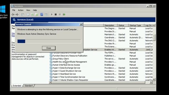Open the File menu
The image size is (169, 95).
click(14, 10)
